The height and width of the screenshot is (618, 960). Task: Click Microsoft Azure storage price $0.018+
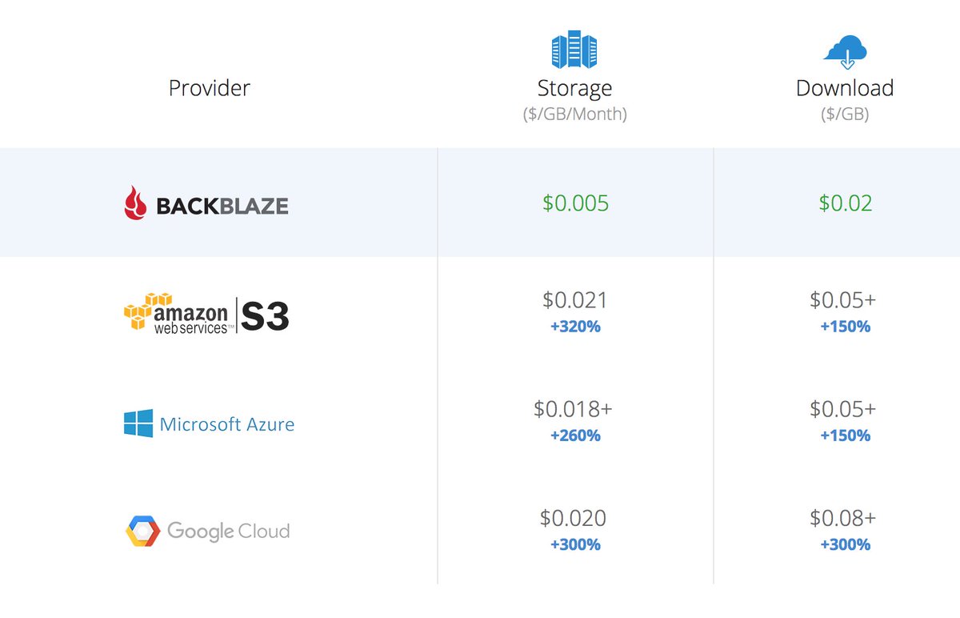pyautogui.click(x=573, y=409)
